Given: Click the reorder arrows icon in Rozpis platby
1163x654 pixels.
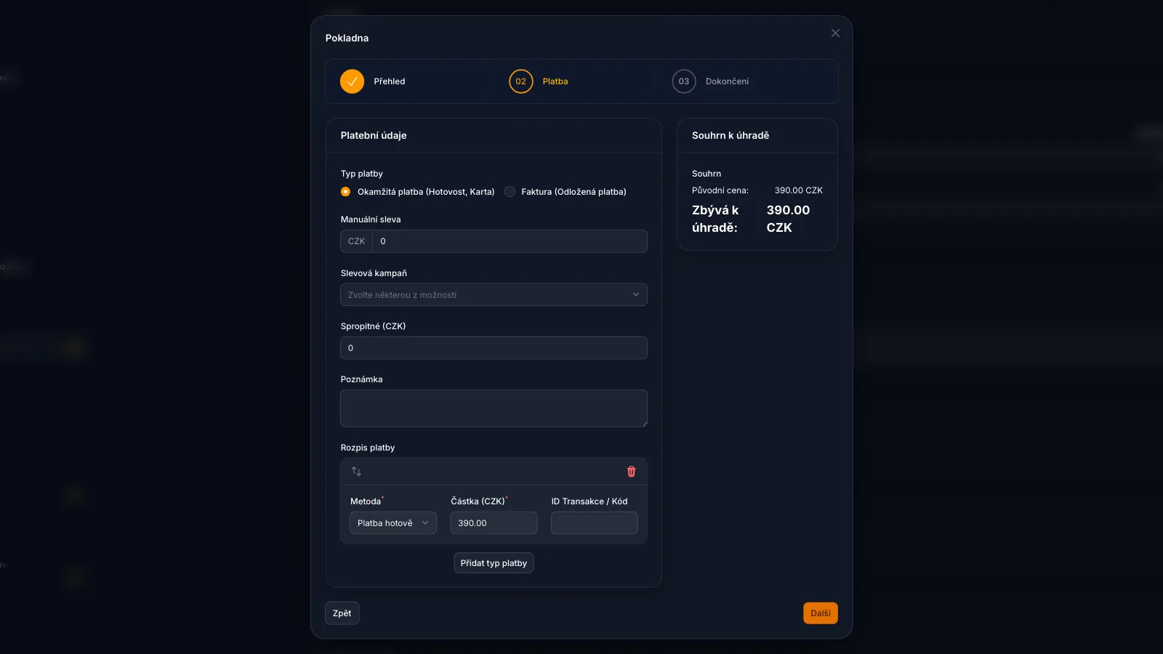Looking at the screenshot, I should 356,472.
